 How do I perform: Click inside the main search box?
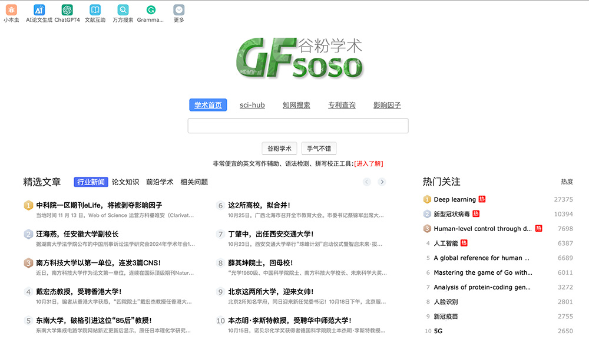[298, 126]
